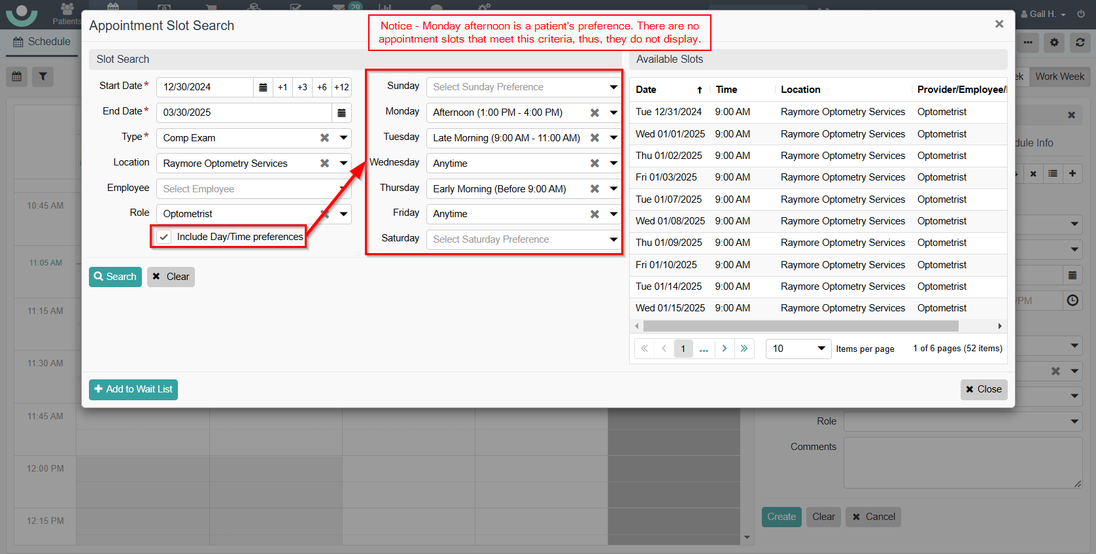Clear the Thursday Early Morning preference
Screen dimensions: 1096x554
tap(594, 189)
